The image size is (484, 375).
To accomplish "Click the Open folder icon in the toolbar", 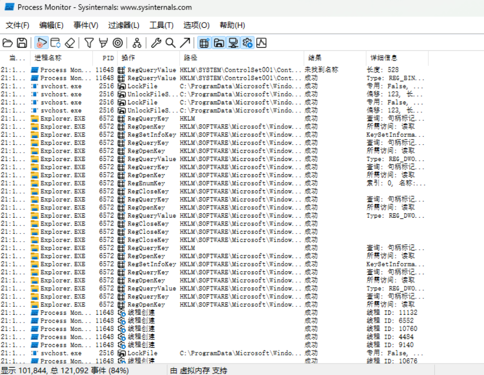I will 7,43.
